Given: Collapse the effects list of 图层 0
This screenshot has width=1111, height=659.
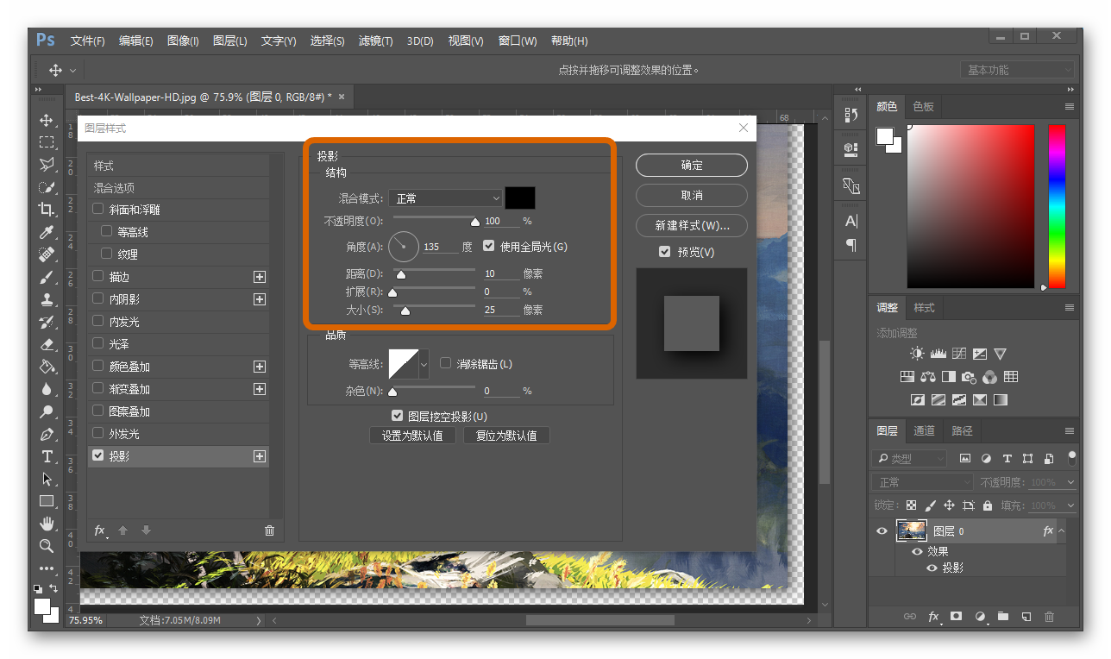Looking at the screenshot, I should [x=1062, y=531].
